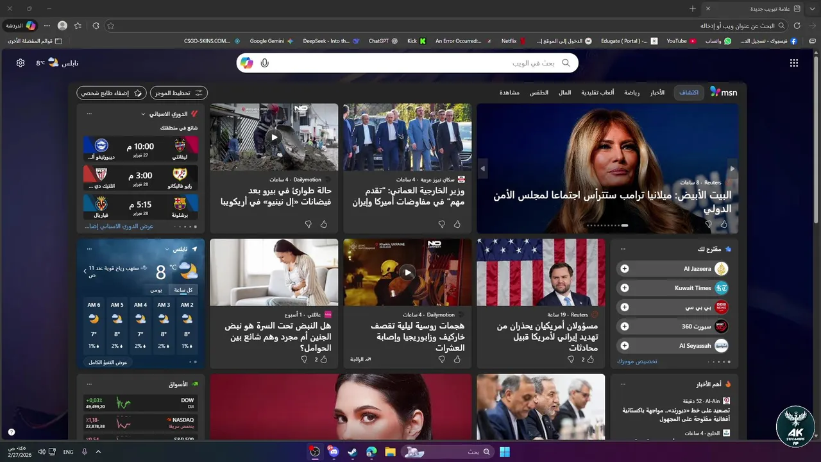Follow BBC Arabic with plus button
821x462 pixels.
[625, 307]
